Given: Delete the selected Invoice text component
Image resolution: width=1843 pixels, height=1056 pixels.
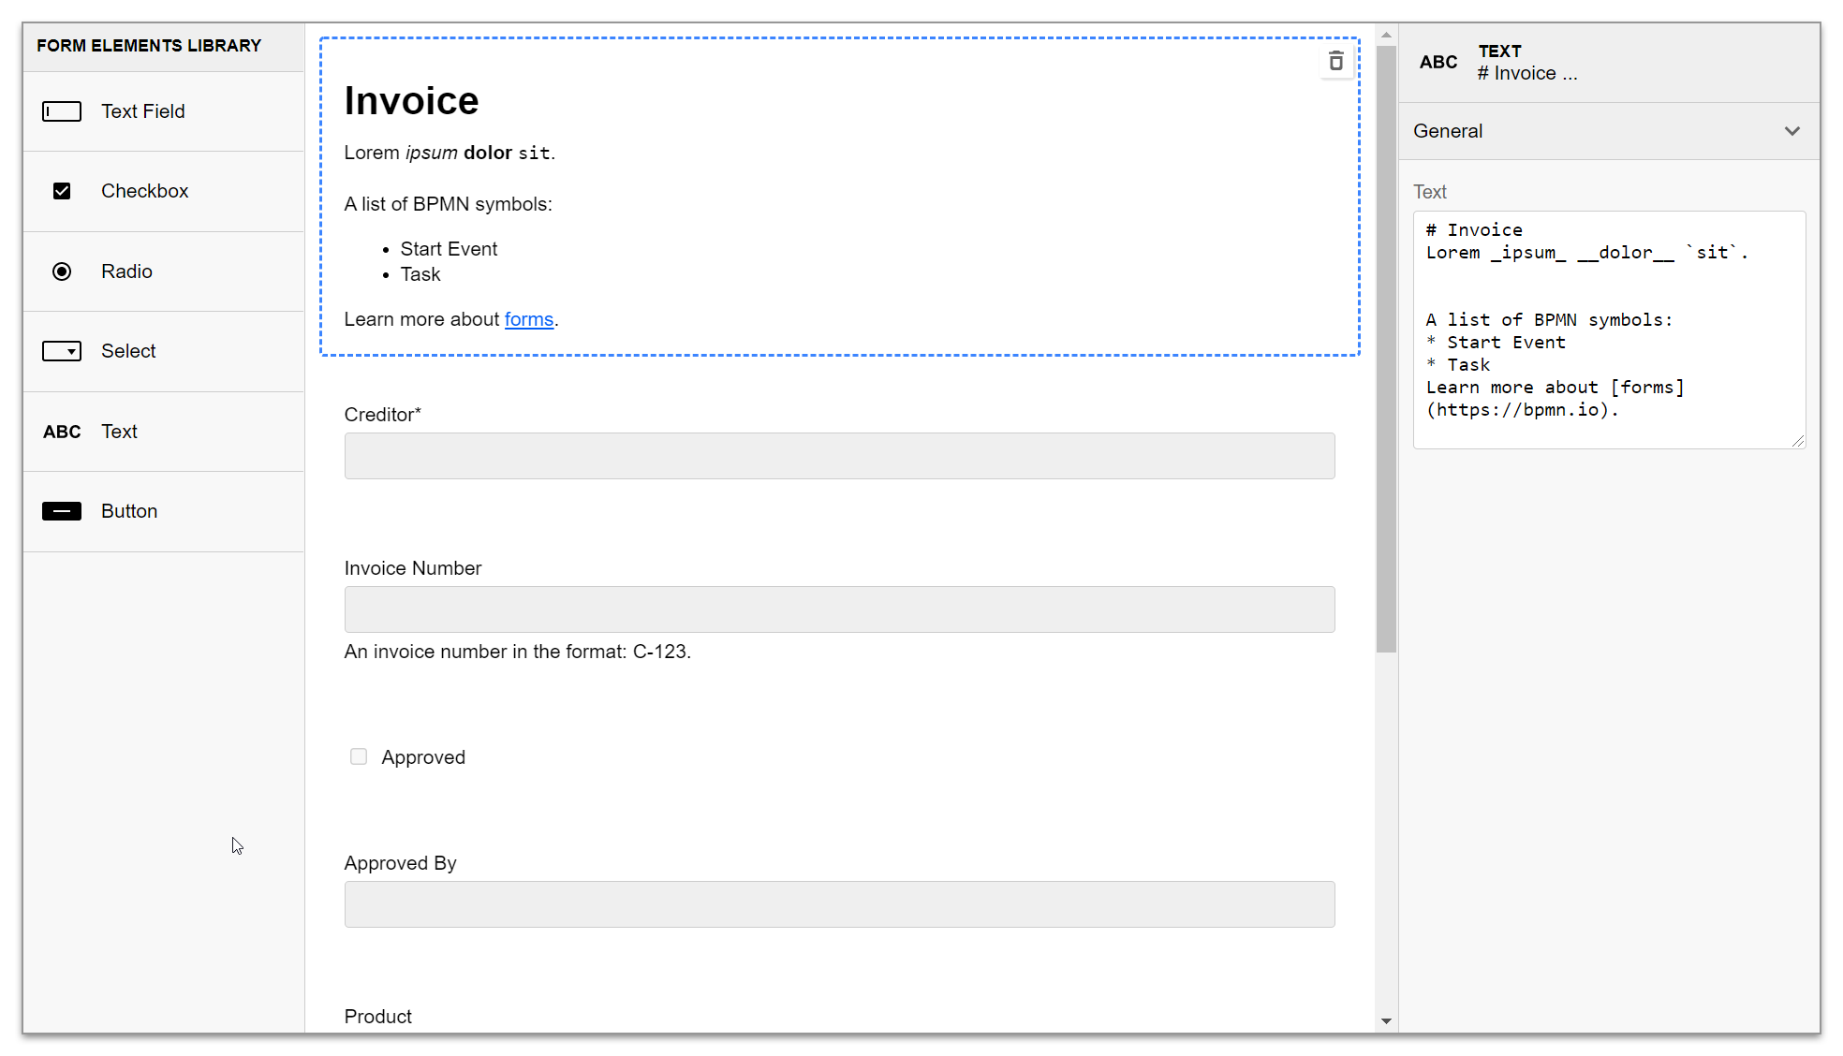Looking at the screenshot, I should [x=1335, y=61].
